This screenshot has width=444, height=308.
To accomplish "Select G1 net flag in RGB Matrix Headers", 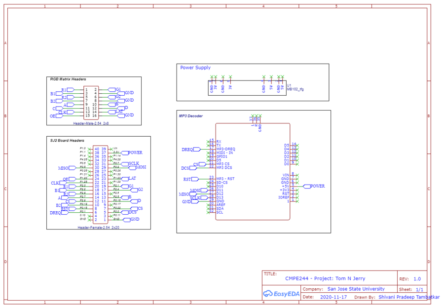I will click(x=114, y=89).
